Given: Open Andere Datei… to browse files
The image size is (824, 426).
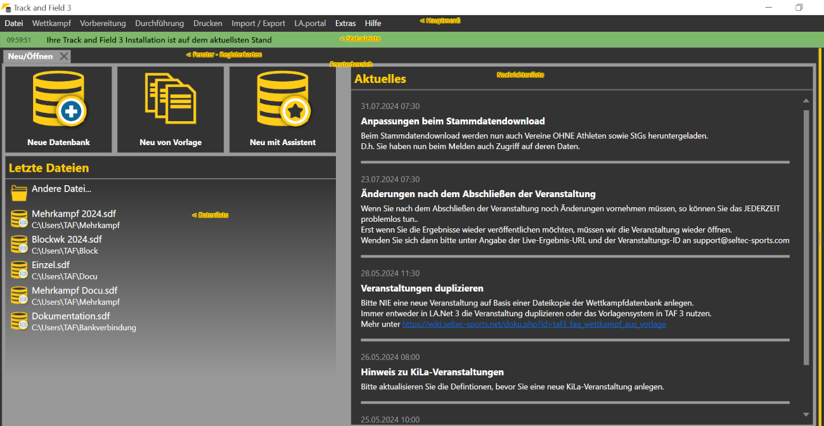Looking at the screenshot, I should click(61, 189).
